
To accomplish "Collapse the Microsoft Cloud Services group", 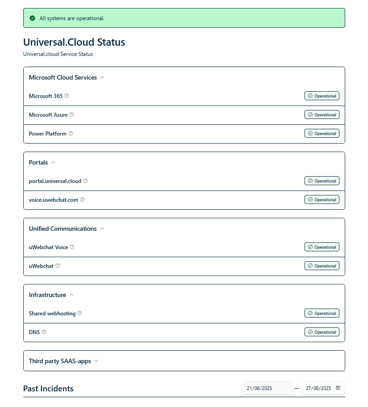I will 102,77.
